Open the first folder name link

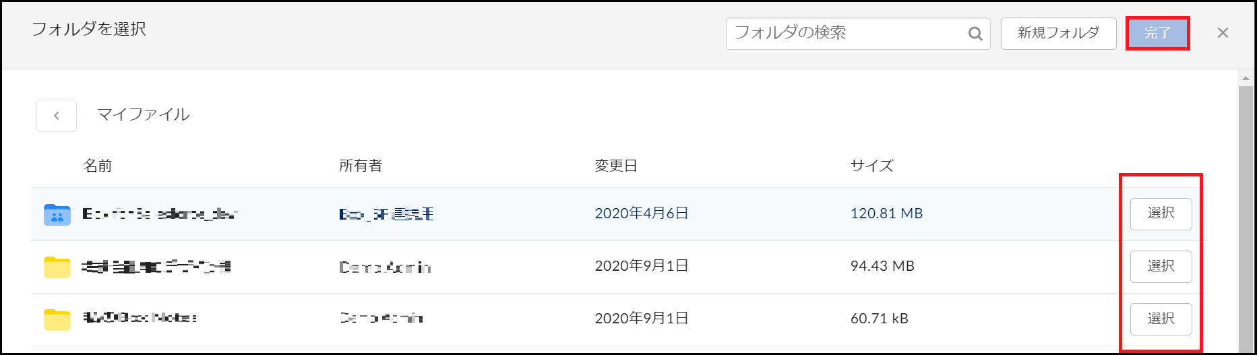point(160,214)
